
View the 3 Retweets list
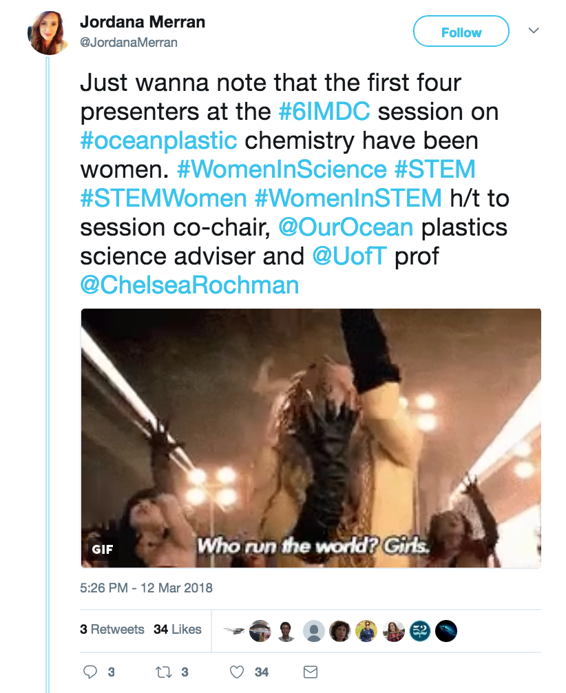pyautogui.click(x=112, y=630)
